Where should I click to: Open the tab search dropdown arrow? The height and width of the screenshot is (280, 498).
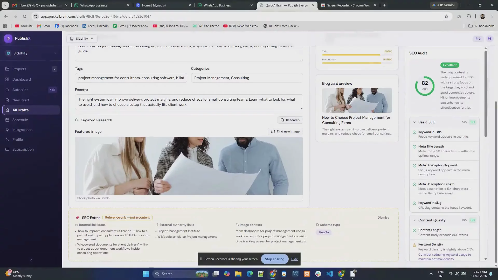[5, 5]
